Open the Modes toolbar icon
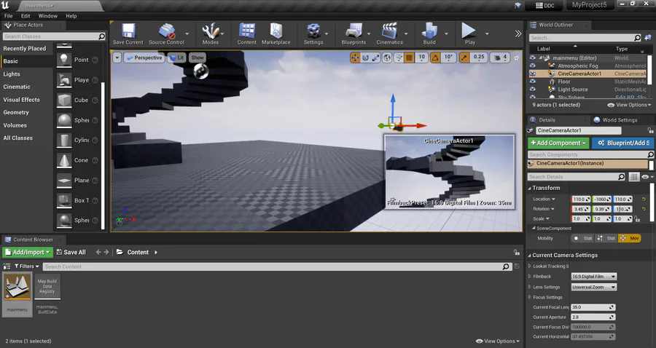Image resolution: width=656 pixels, height=348 pixels. (211, 33)
